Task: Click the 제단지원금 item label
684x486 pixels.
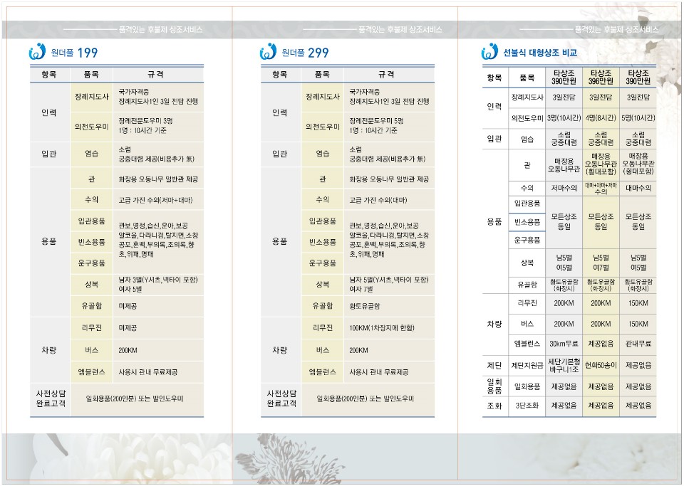Action: coord(527,365)
